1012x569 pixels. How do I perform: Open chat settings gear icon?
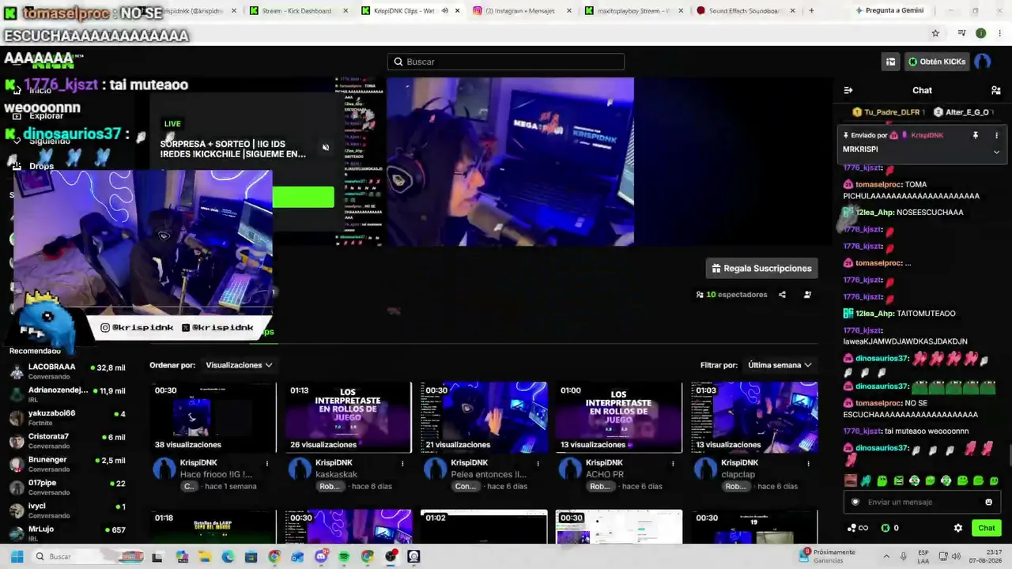(x=958, y=528)
